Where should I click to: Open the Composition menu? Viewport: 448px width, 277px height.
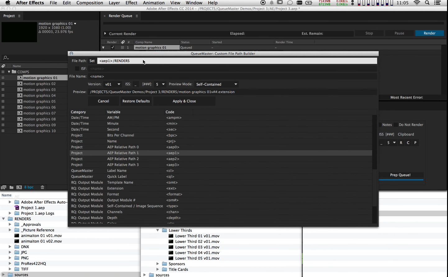click(x=90, y=3)
